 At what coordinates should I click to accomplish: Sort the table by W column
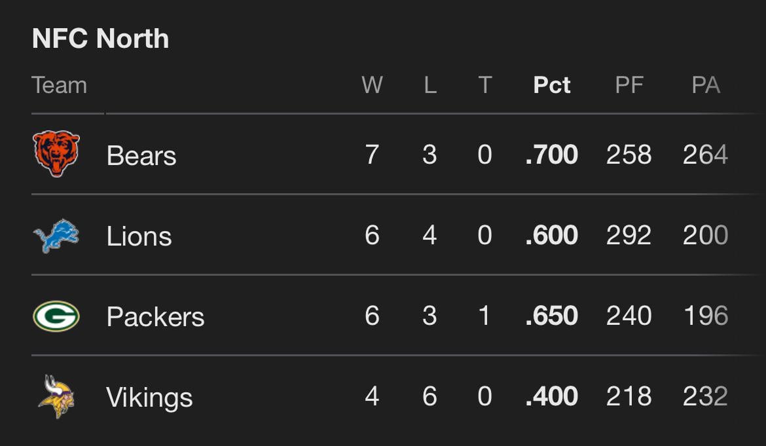(x=372, y=85)
